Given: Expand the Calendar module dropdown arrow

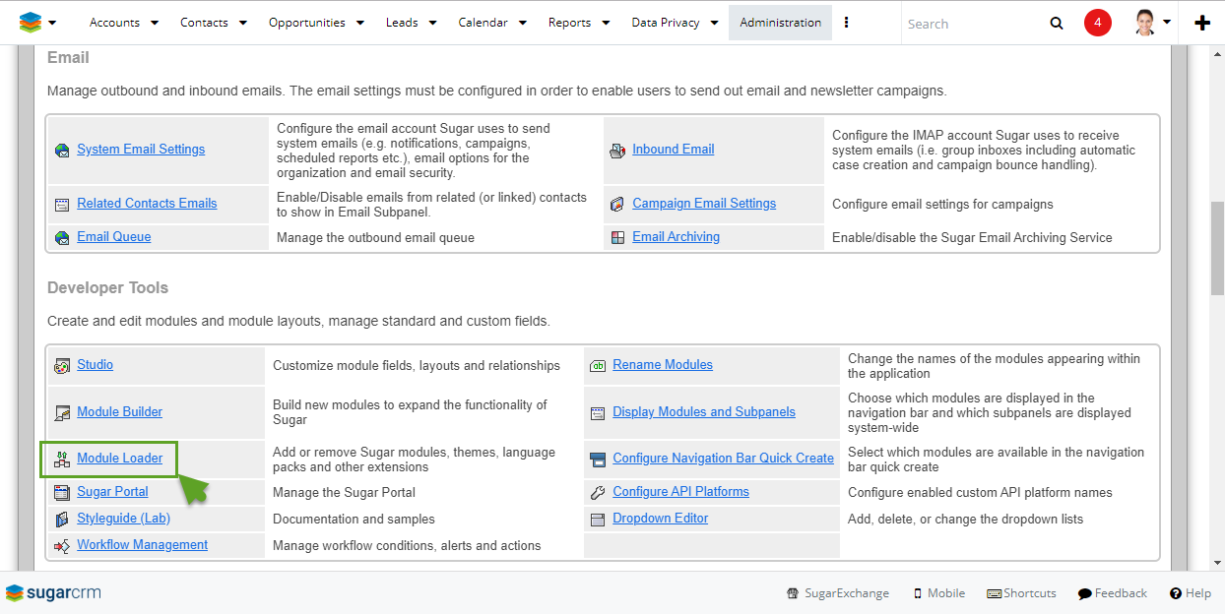Looking at the screenshot, I should [523, 23].
